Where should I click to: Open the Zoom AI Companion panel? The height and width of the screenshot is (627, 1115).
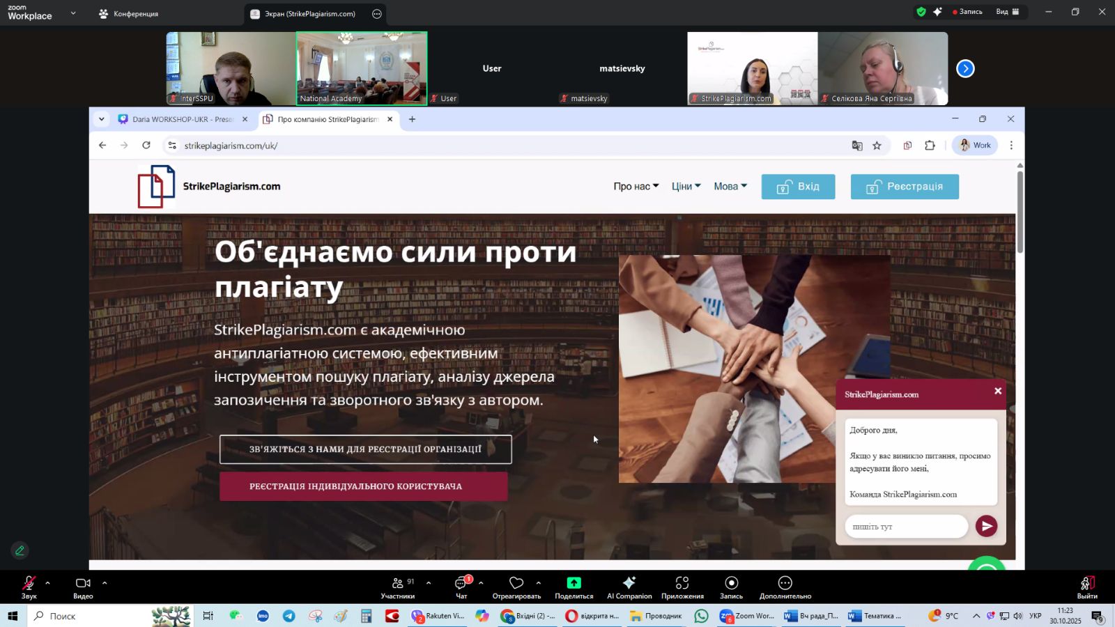point(629,587)
